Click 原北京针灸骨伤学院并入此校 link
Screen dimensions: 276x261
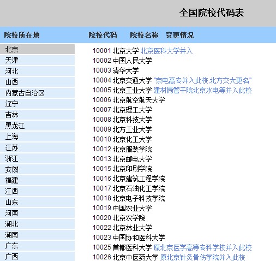coord(203,257)
